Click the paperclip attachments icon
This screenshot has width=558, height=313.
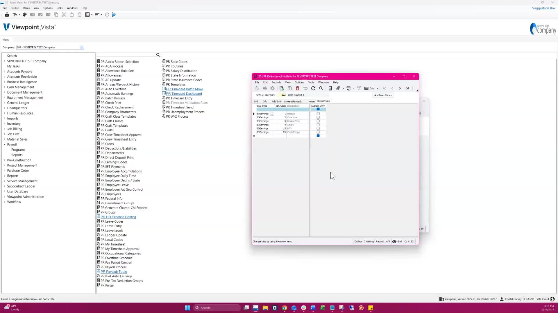pyautogui.click(x=338, y=88)
